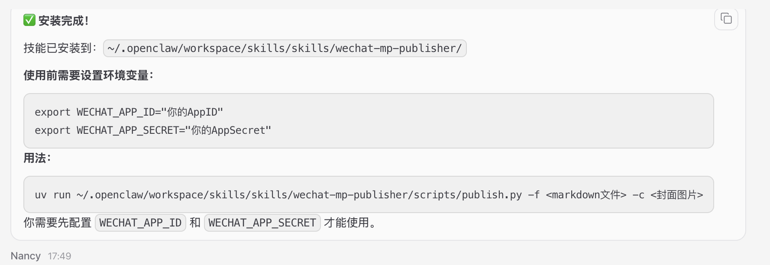This screenshot has height=265, width=770.
Task: Click the export WECHAT_APP_ID code line
Action: [129, 112]
